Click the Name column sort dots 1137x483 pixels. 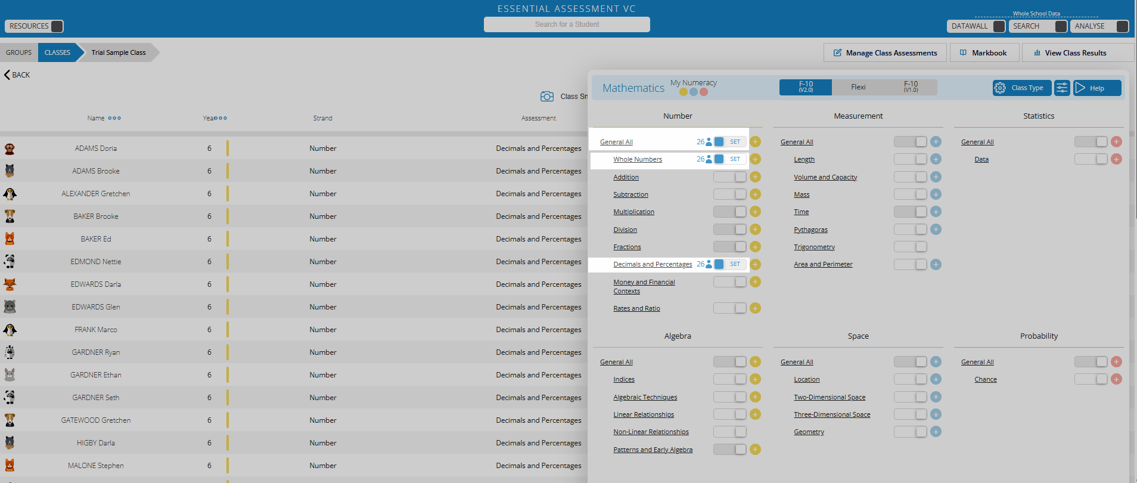pos(114,118)
